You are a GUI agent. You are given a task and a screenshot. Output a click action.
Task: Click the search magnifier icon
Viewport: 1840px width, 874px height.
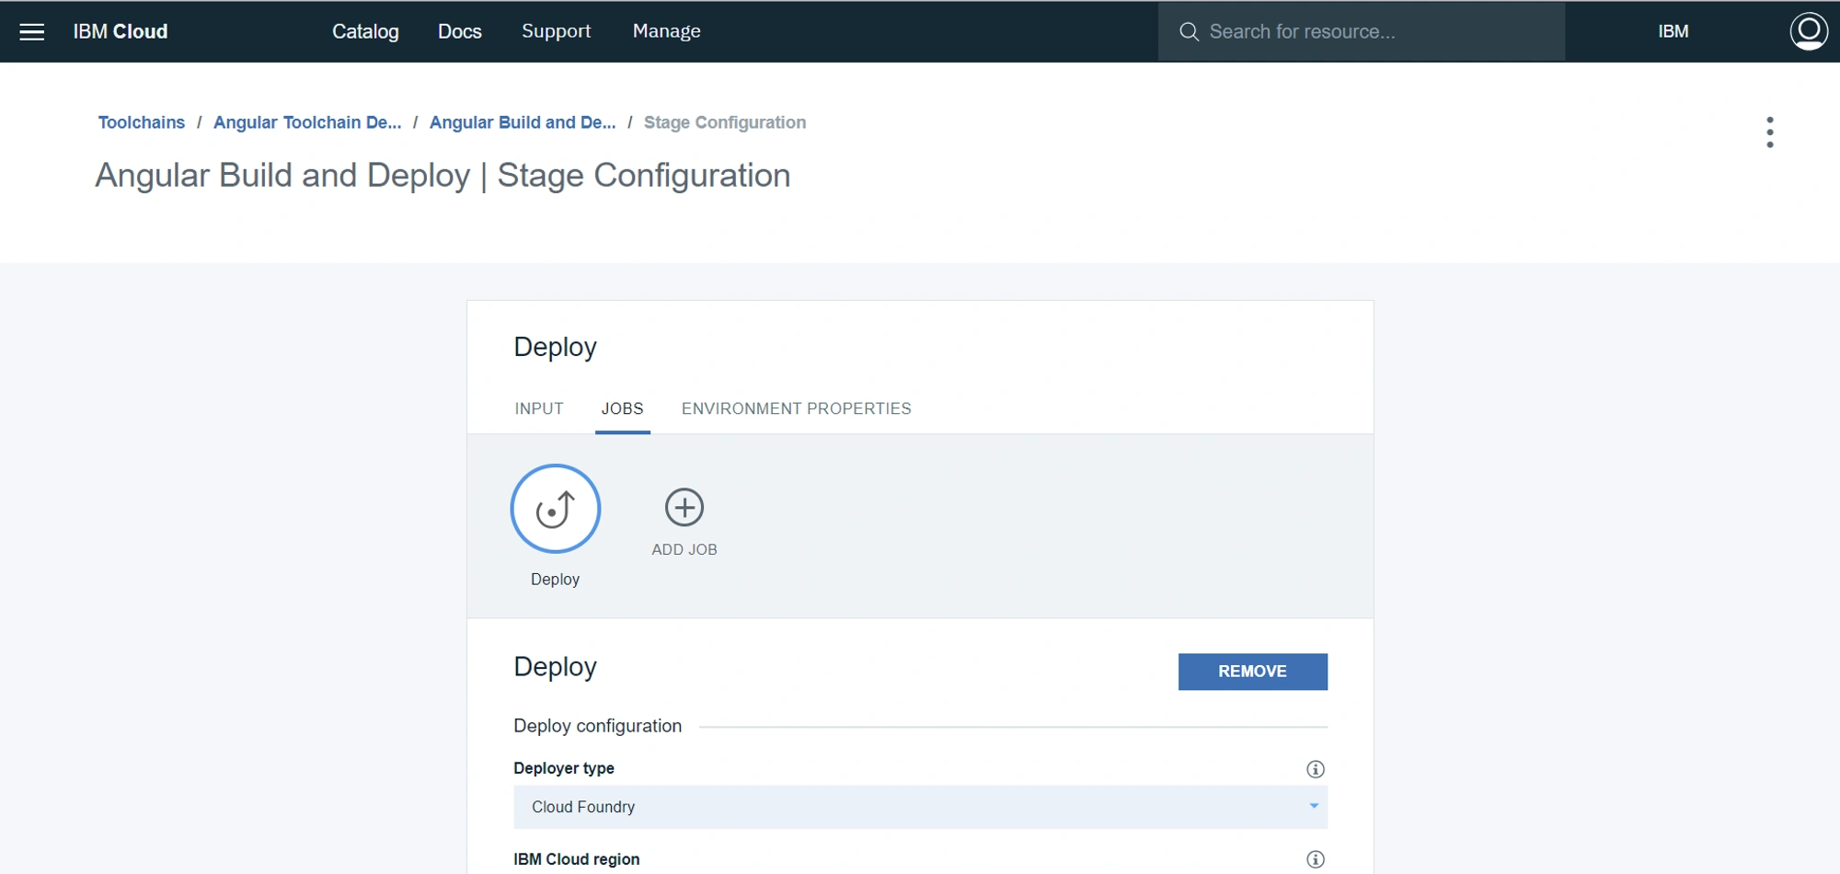pos(1189,32)
